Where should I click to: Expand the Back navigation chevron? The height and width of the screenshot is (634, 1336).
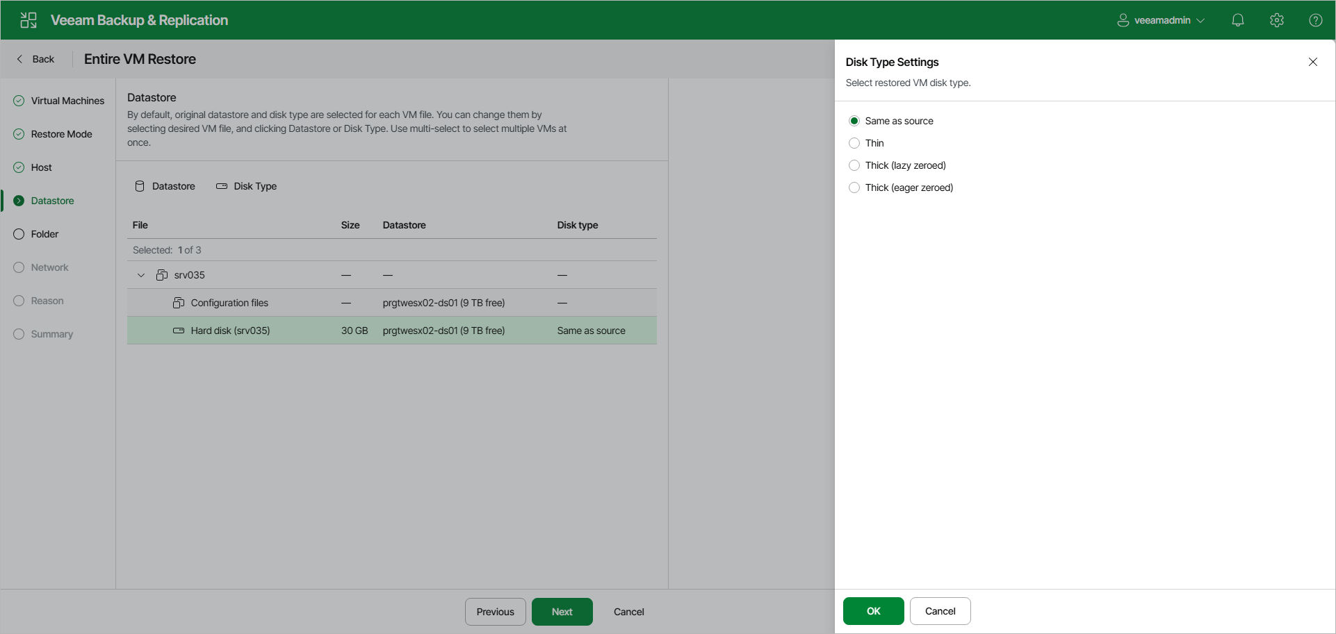tap(19, 59)
